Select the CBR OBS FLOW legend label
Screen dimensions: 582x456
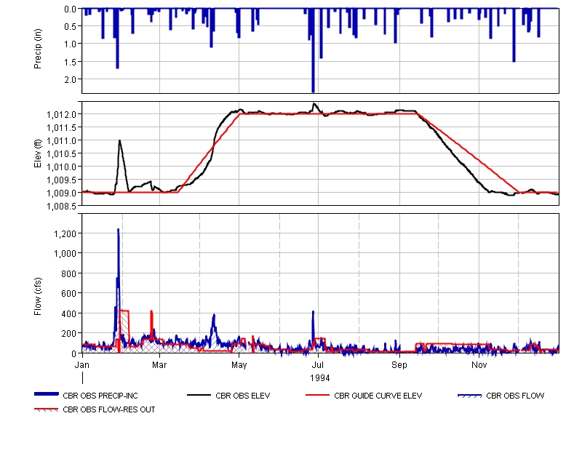(x=515, y=396)
